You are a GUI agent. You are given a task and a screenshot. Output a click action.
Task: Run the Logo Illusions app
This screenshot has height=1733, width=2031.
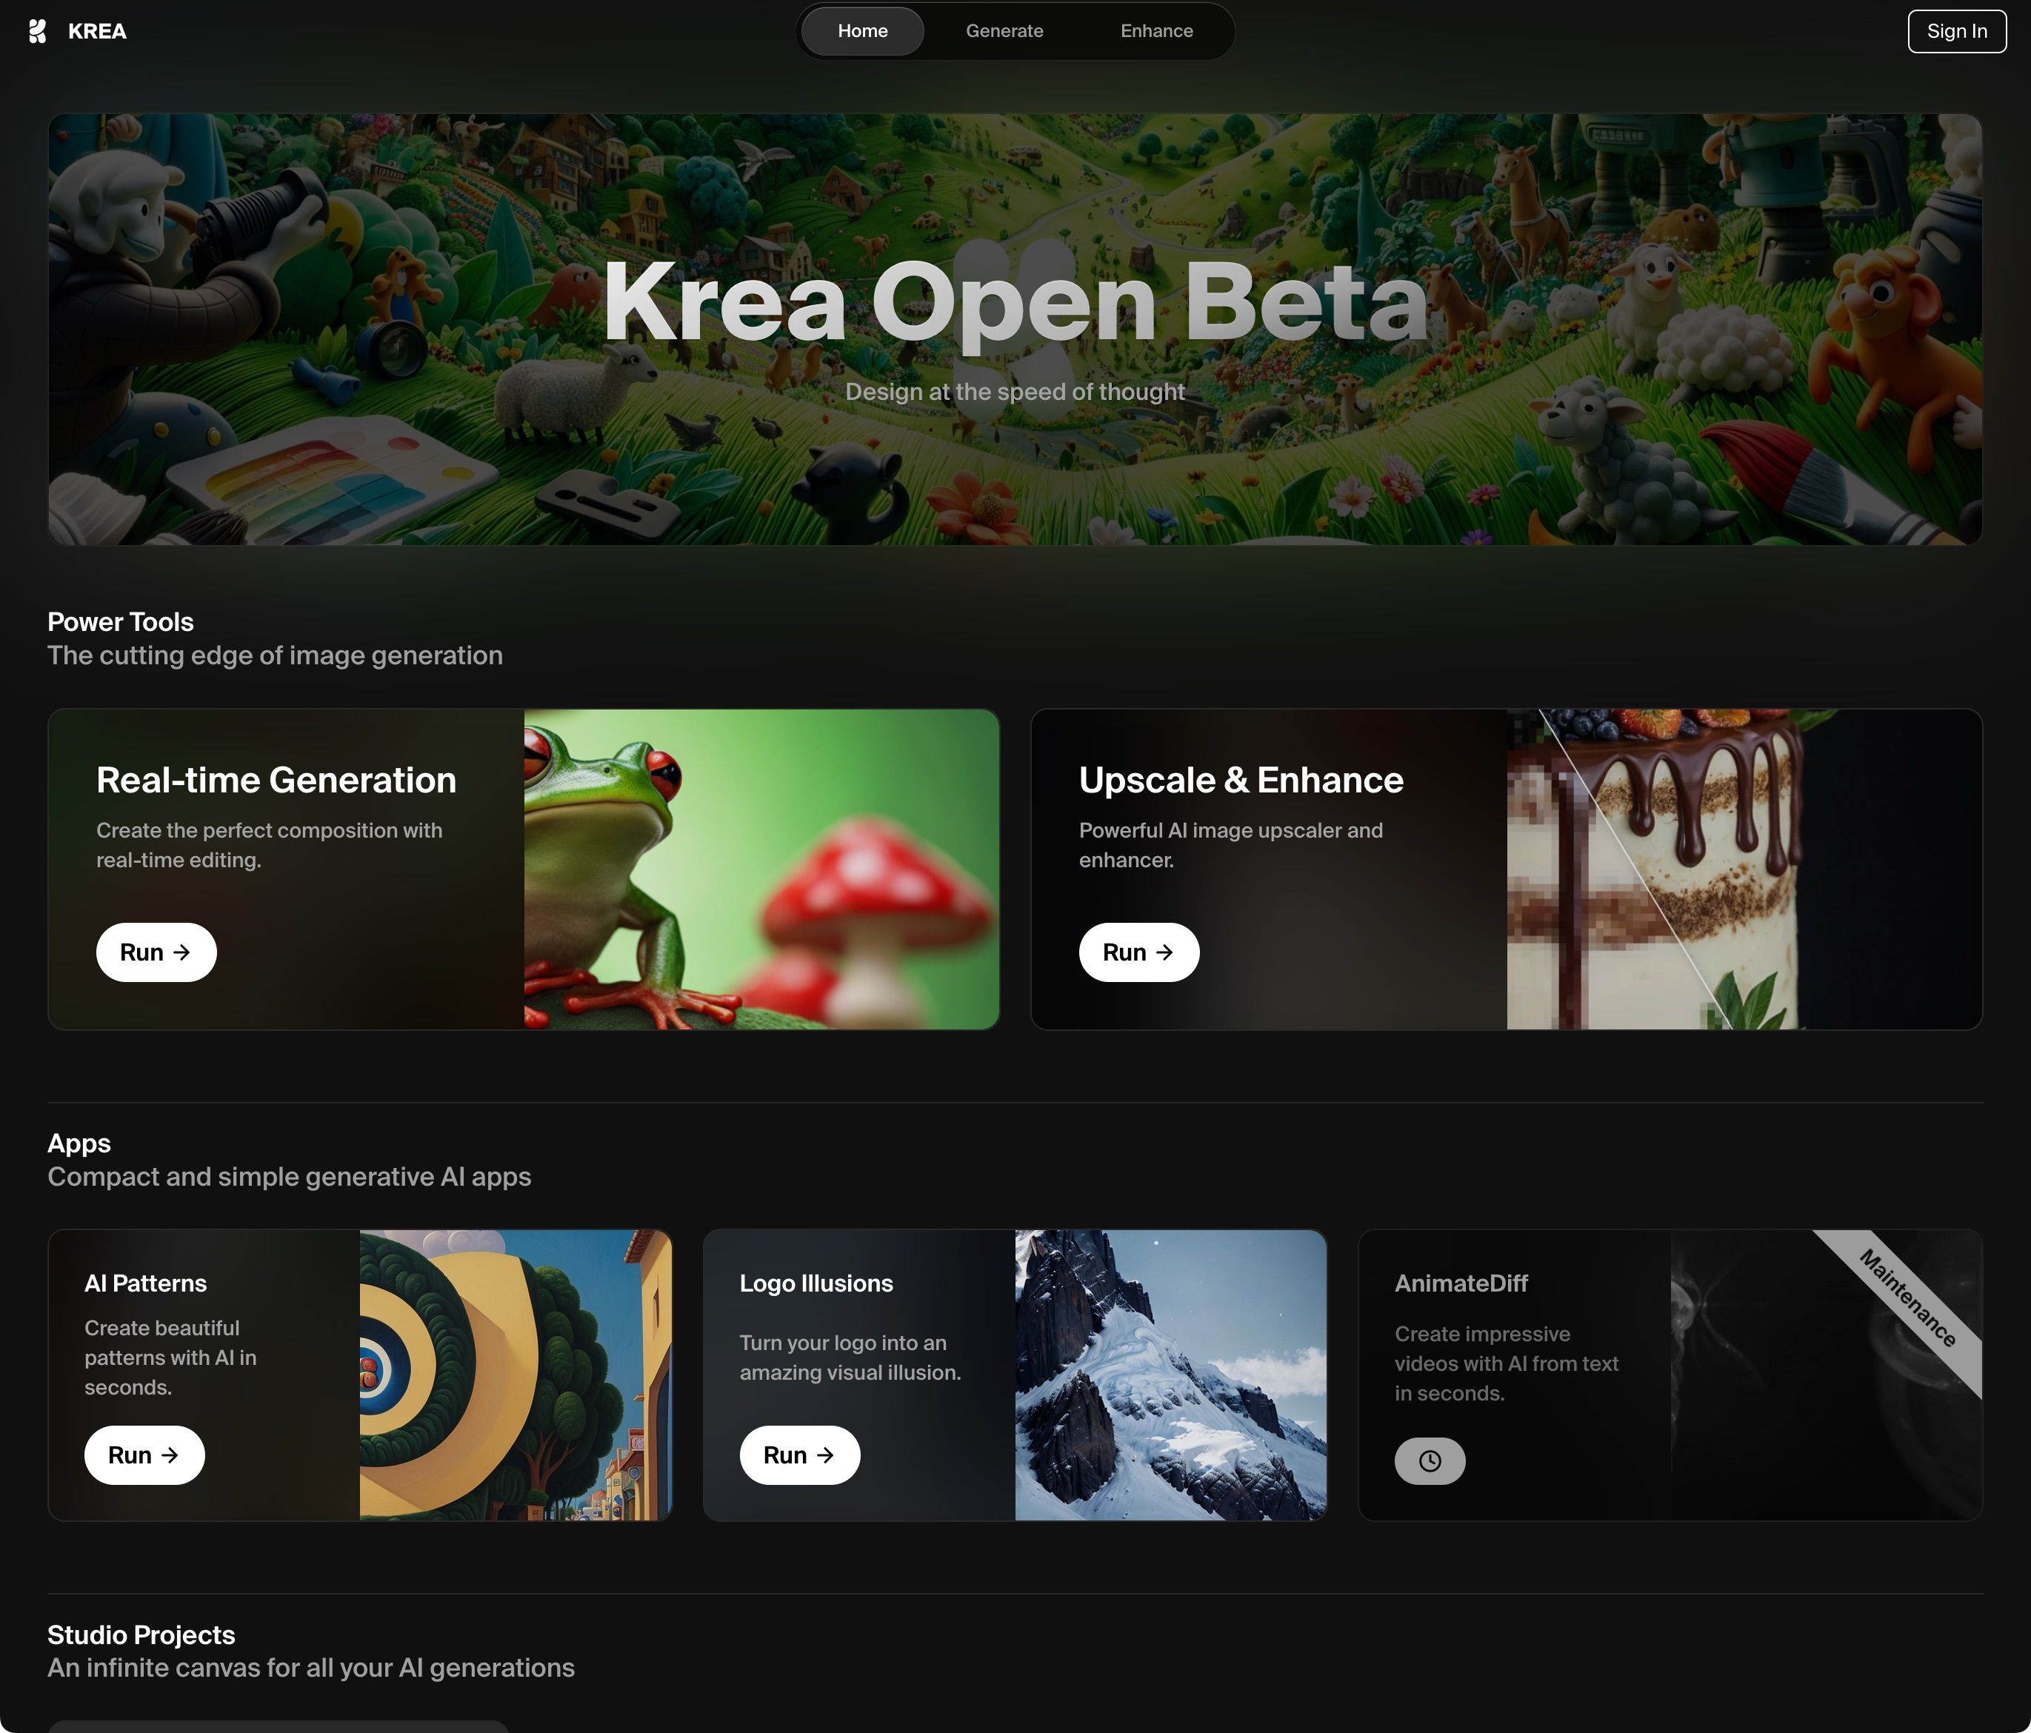(800, 1455)
